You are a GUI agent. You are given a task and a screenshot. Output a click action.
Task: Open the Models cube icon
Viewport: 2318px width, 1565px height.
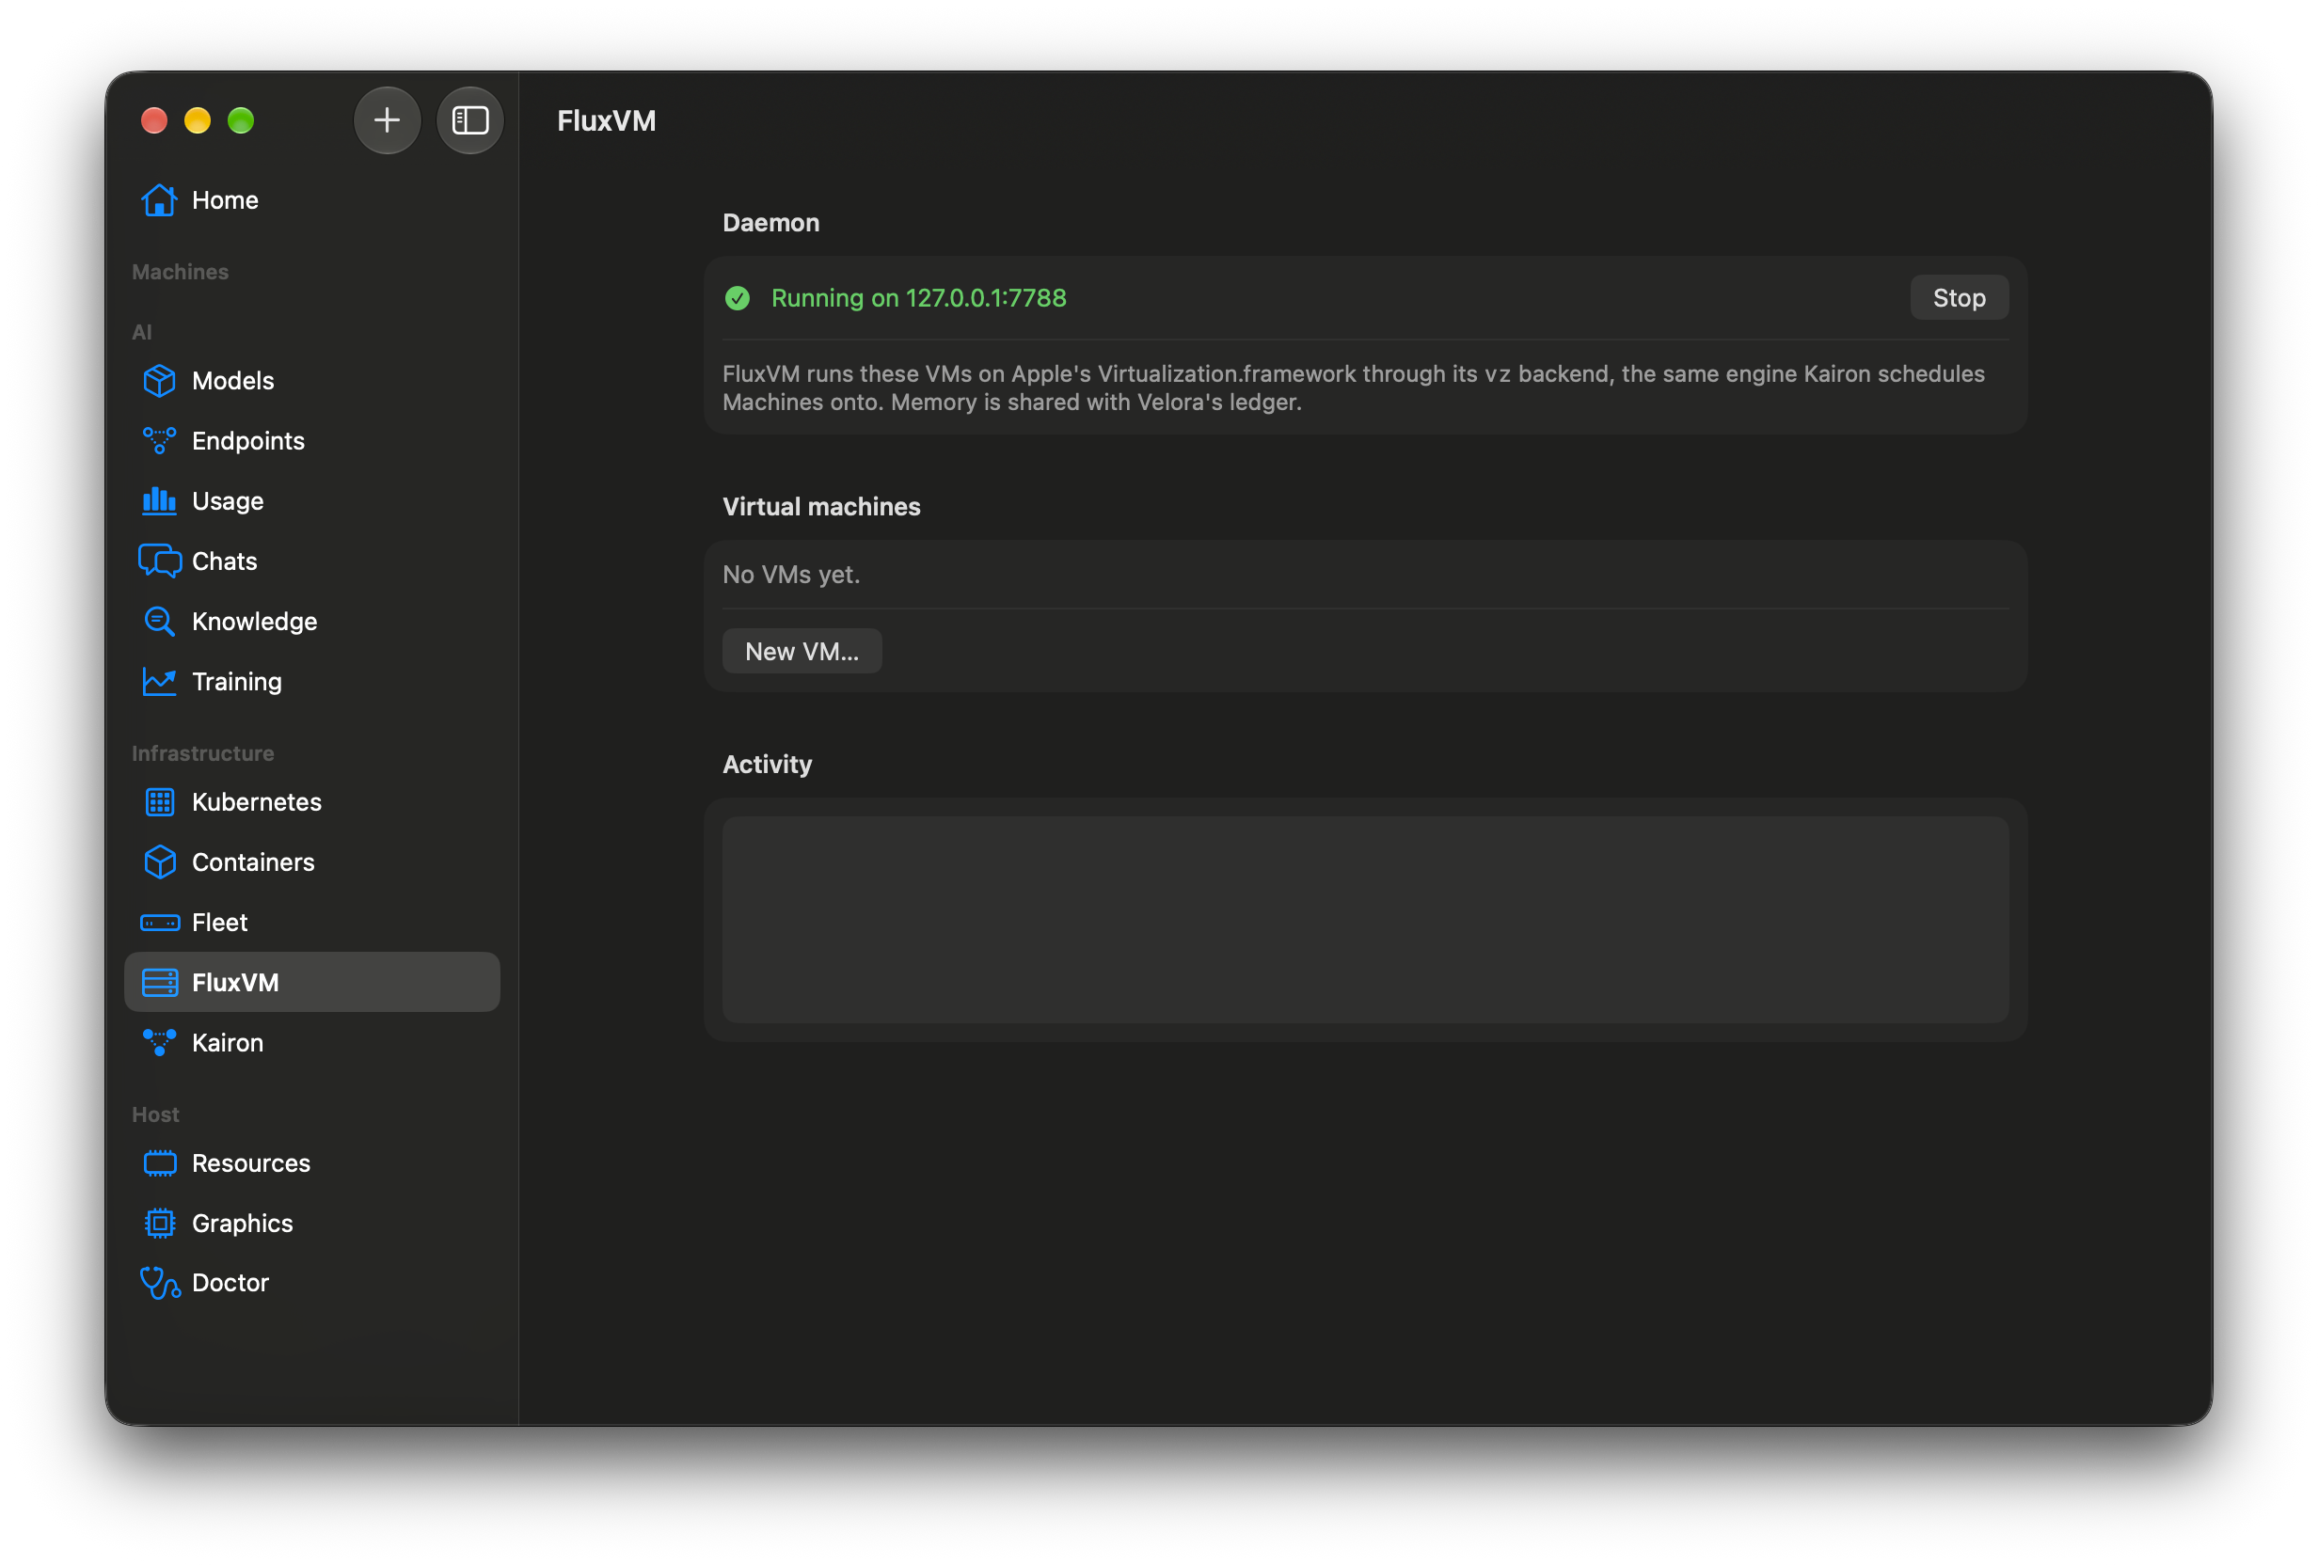click(x=160, y=381)
